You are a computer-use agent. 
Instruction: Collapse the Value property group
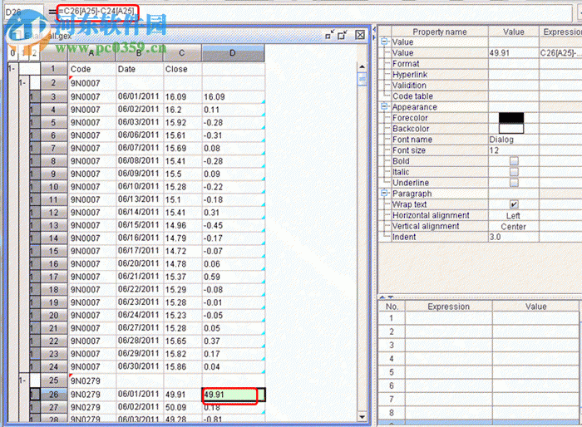pyautogui.click(x=385, y=42)
